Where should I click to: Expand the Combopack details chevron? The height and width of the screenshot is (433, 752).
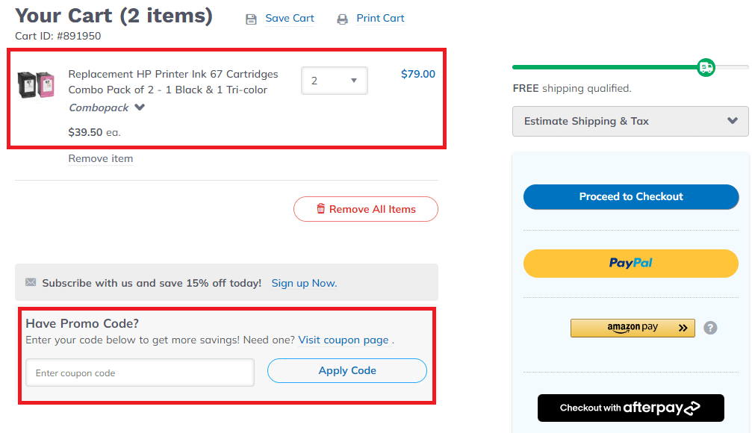coord(140,108)
